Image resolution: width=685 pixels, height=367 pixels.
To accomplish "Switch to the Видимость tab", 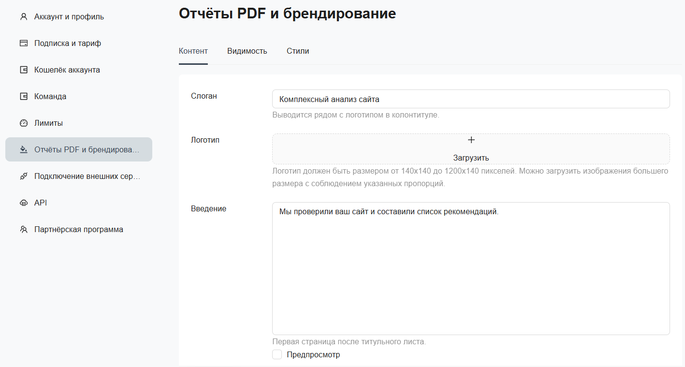I will (x=247, y=51).
